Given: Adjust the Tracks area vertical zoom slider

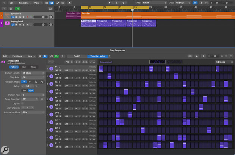Looking at the screenshot, I should (216, 3).
